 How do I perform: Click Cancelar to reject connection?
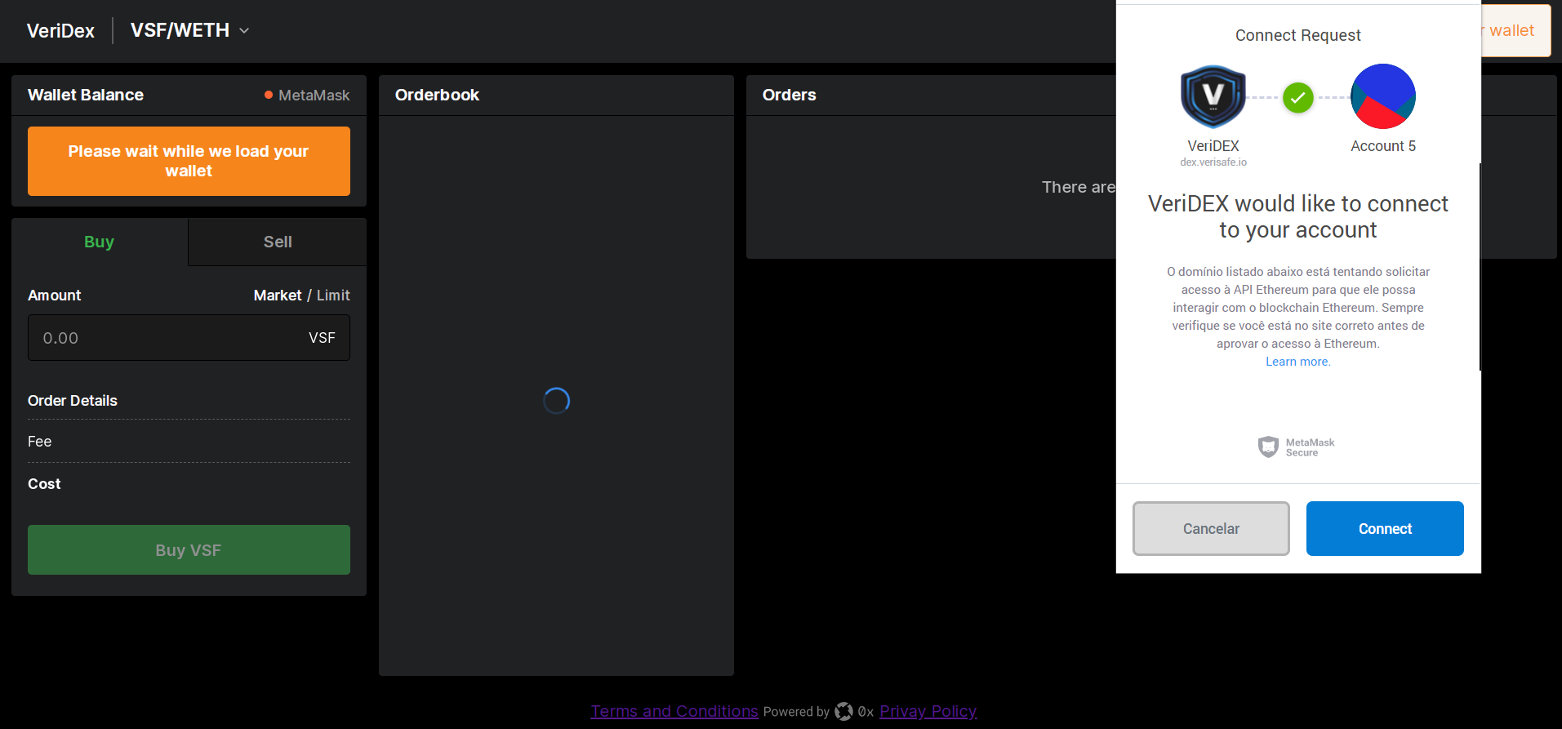1211,529
